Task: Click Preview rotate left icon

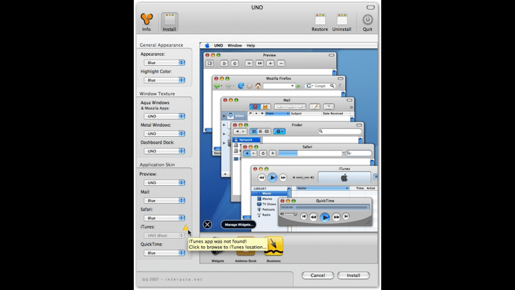Action: [224, 63]
